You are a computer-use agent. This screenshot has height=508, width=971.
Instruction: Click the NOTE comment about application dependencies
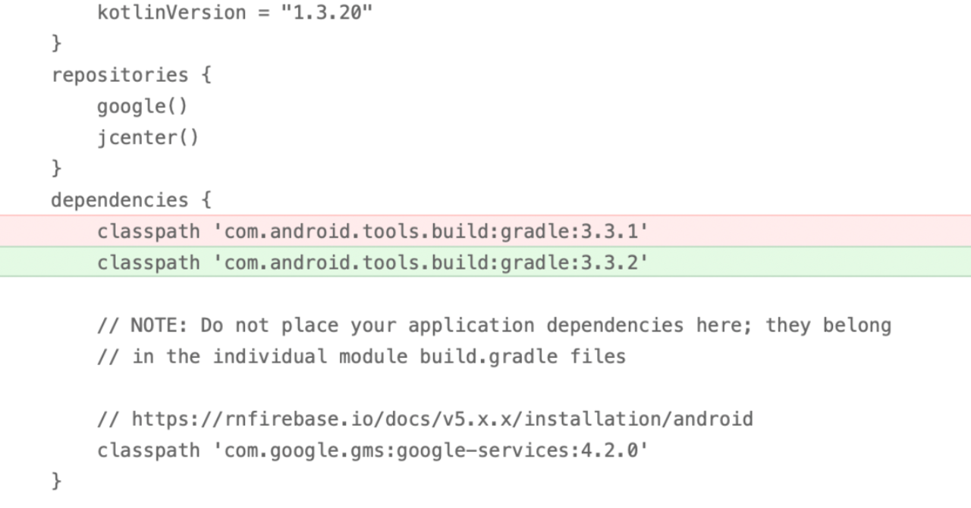494,325
